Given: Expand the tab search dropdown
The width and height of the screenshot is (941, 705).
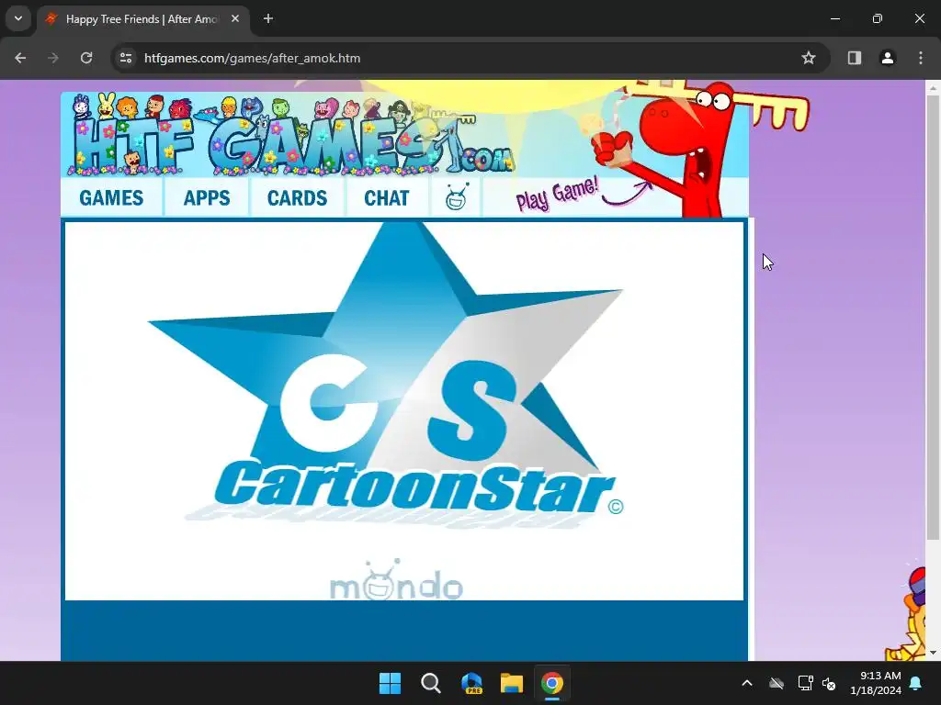Looking at the screenshot, I should pos(18,18).
